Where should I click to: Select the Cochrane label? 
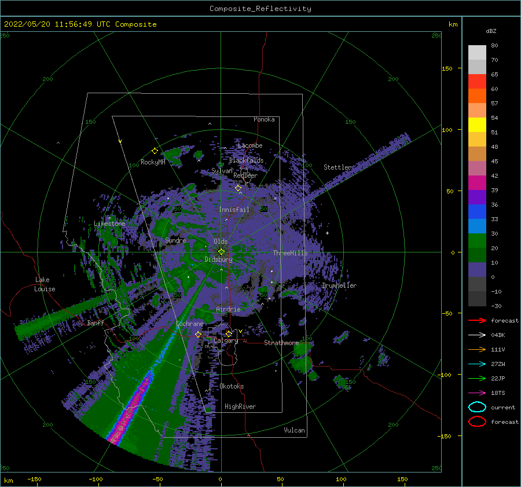tap(189, 324)
